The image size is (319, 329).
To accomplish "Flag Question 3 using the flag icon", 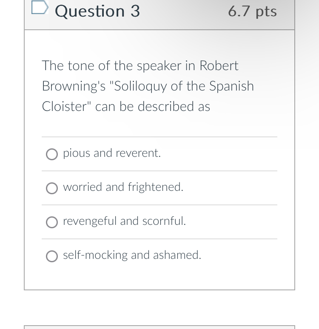I will coord(40,7).
